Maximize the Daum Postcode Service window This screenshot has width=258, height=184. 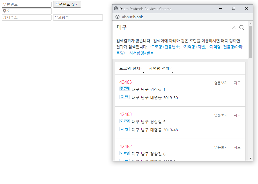pyautogui.click(x=234, y=8)
